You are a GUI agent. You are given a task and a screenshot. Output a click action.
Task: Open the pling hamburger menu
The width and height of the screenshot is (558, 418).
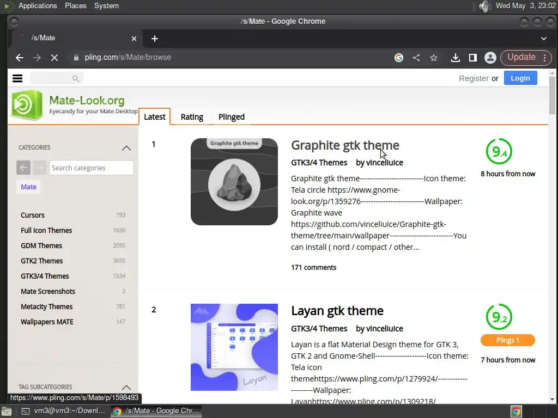pos(17,78)
